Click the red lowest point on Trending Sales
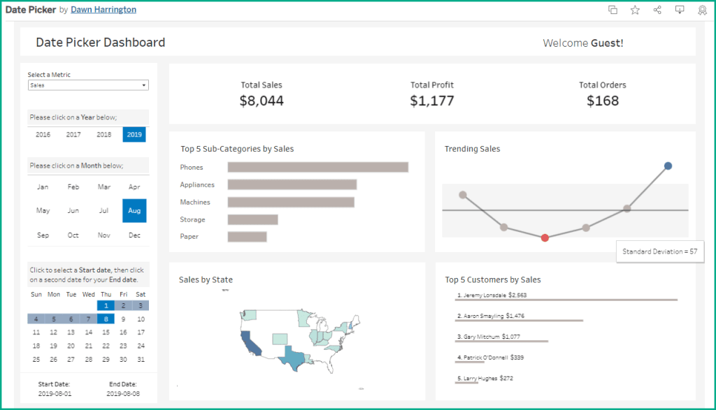Image resolution: width=716 pixels, height=410 pixels. click(545, 237)
